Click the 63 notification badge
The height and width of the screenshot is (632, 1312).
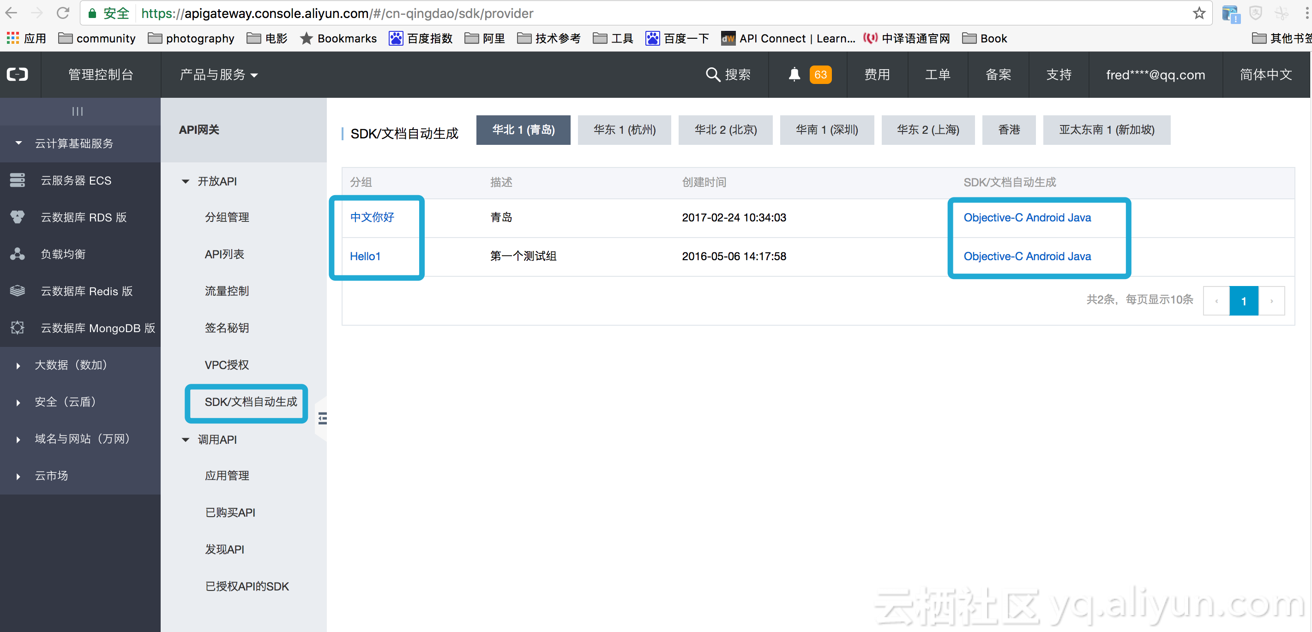point(820,75)
